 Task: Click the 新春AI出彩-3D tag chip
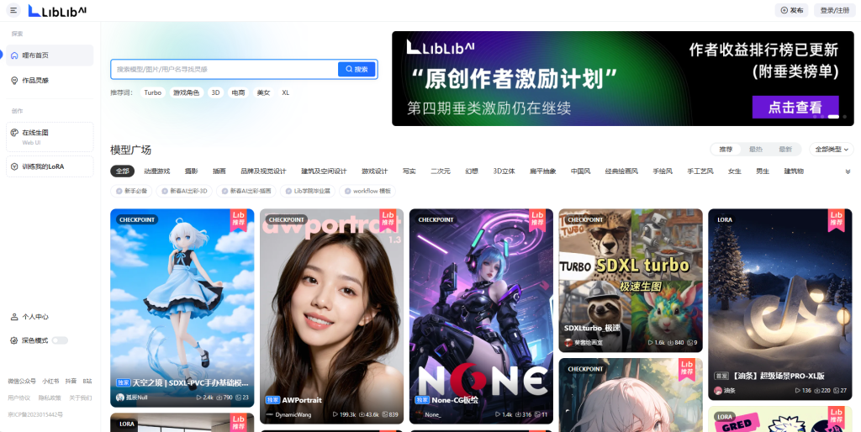point(184,191)
